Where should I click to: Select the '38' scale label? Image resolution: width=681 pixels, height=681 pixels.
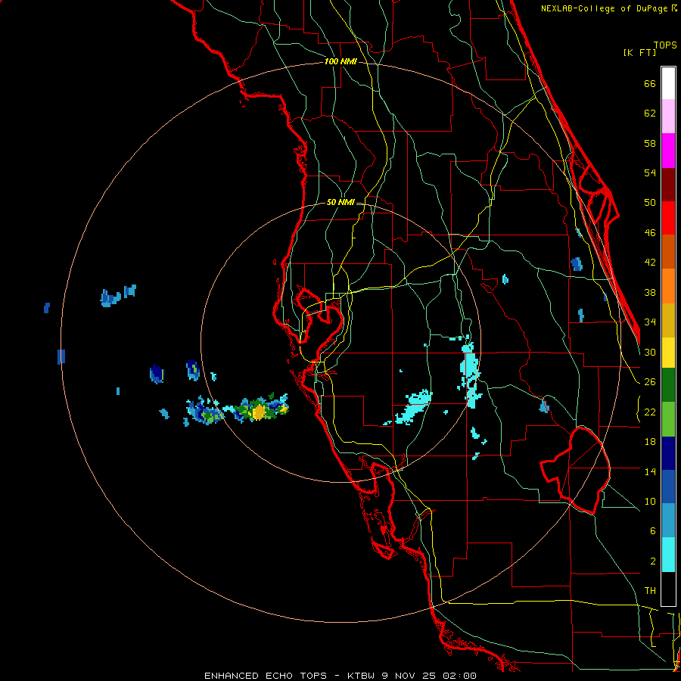click(x=650, y=292)
